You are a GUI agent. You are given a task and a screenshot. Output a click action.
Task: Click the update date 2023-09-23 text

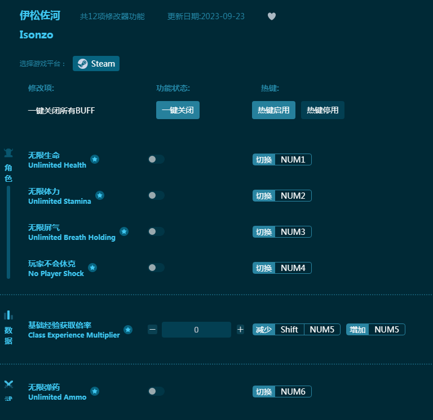206,16
